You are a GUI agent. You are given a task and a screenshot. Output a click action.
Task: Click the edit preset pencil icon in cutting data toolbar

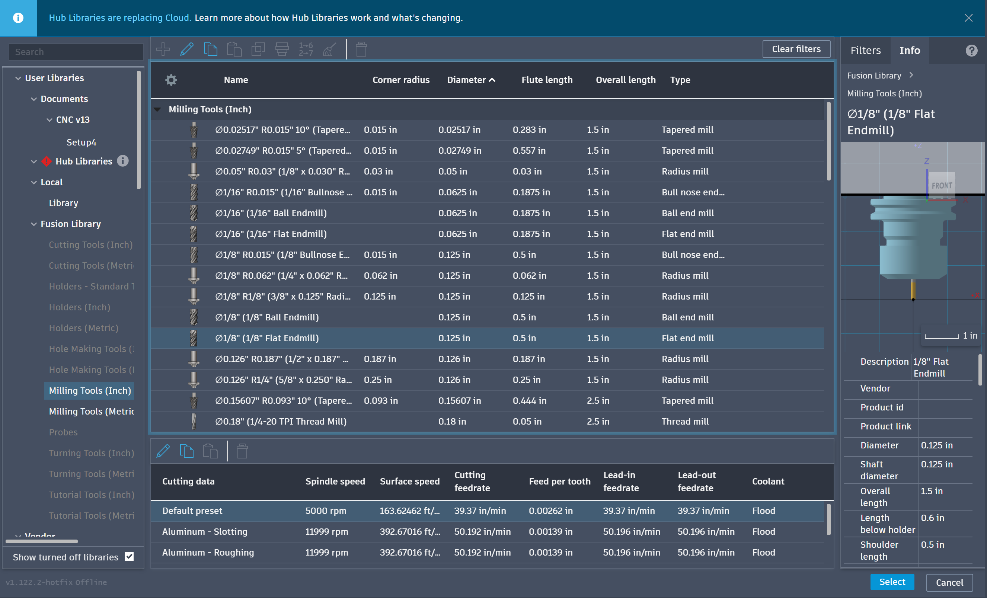pyautogui.click(x=163, y=451)
